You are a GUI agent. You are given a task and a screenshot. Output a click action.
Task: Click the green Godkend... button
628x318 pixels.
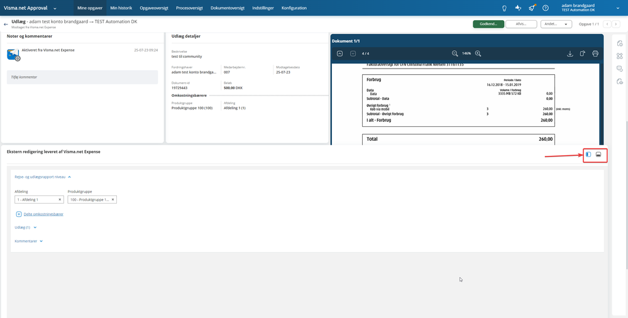pos(488,24)
